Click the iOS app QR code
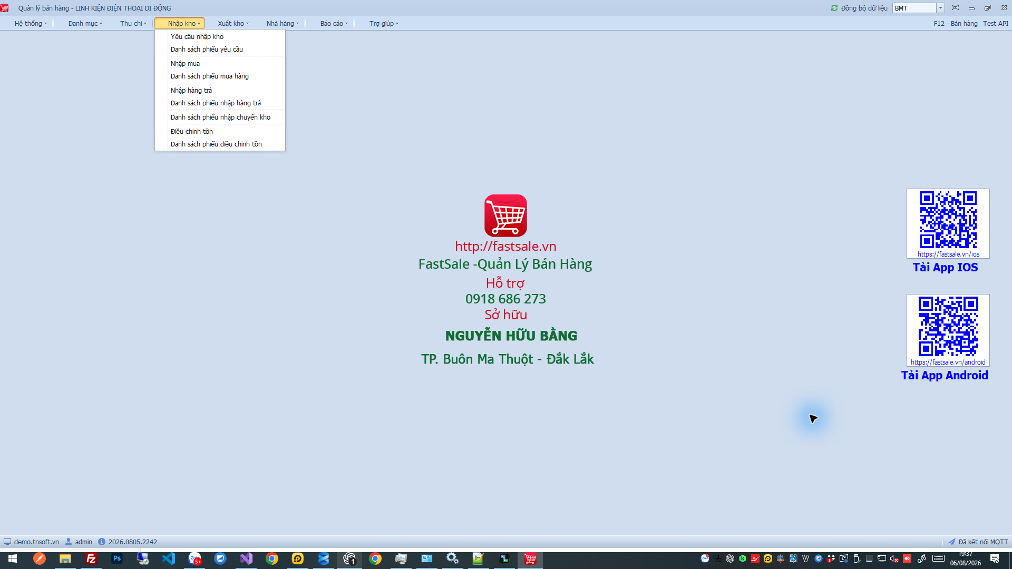Image resolution: width=1012 pixels, height=569 pixels. click(948, 220)
